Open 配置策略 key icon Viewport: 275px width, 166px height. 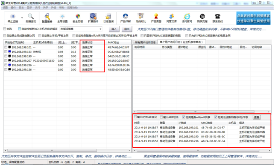[47, 17]
